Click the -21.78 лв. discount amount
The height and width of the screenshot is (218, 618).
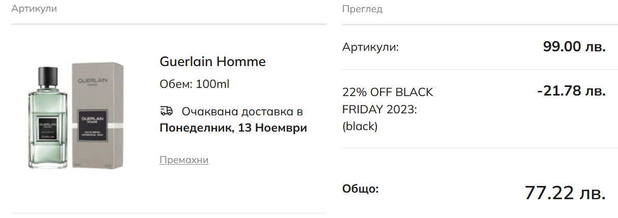[x=571, y=91]
